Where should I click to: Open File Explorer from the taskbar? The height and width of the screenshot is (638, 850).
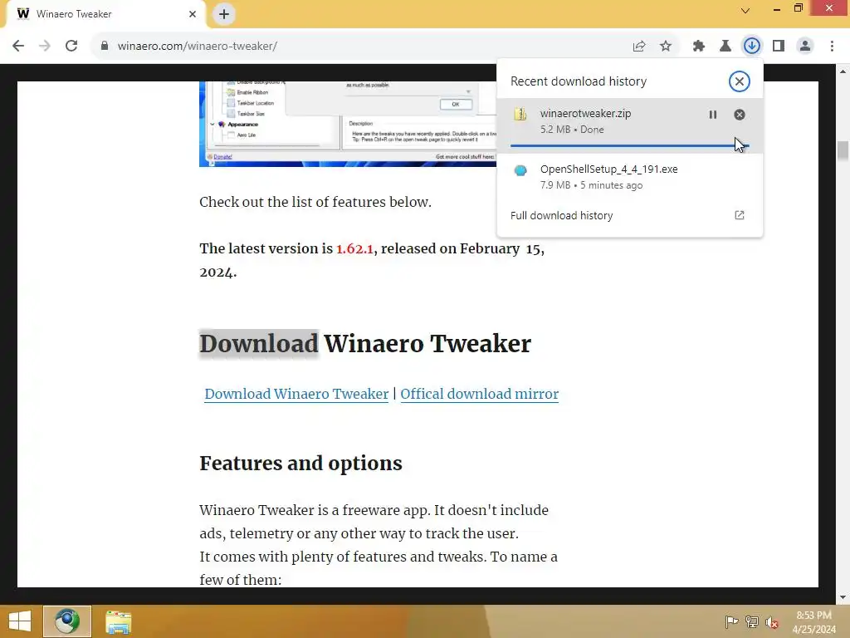[x=118, y=621]
